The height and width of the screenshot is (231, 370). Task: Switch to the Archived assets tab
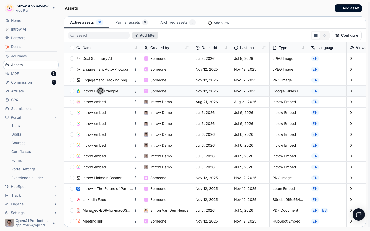pos(178,22)
